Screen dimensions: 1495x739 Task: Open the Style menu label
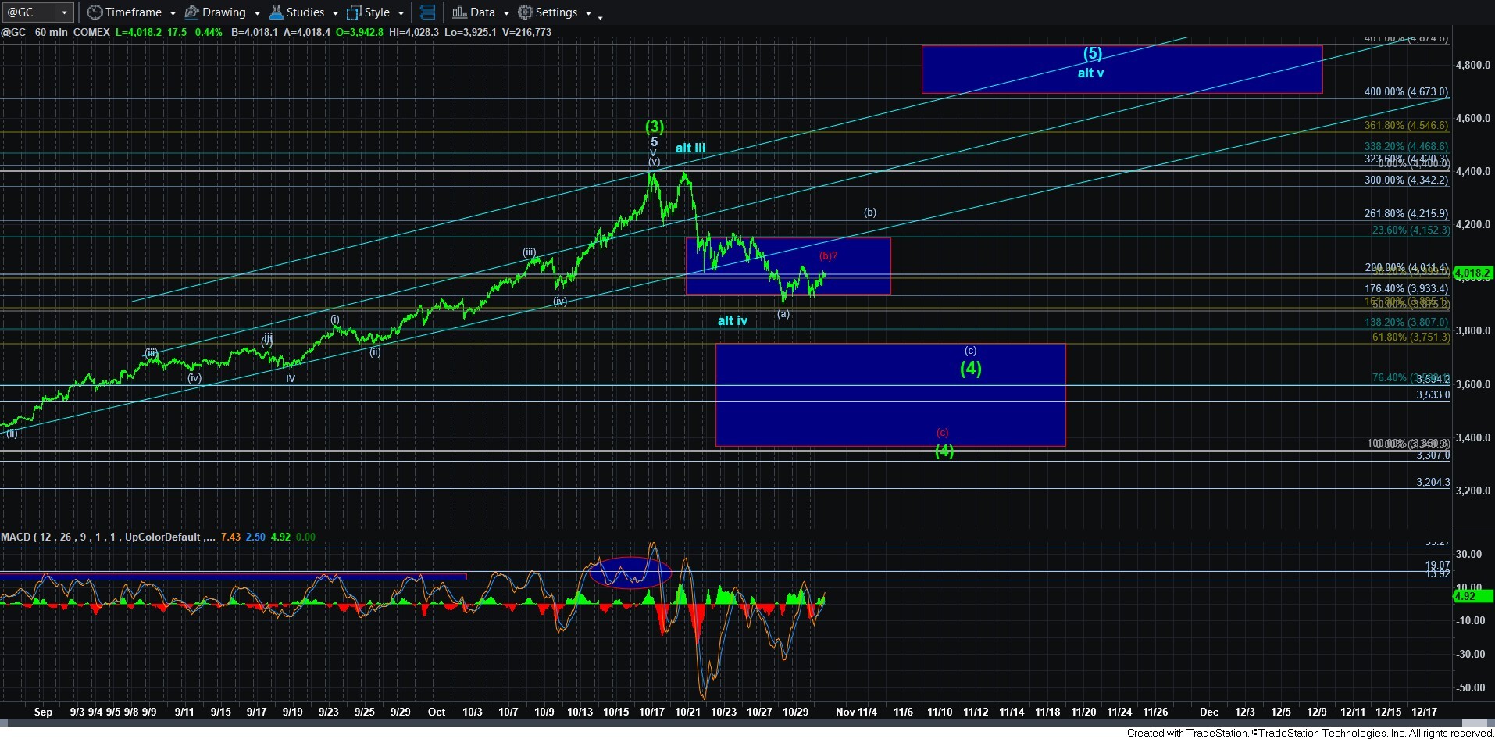pyautogui.click(x=377, y=12)
